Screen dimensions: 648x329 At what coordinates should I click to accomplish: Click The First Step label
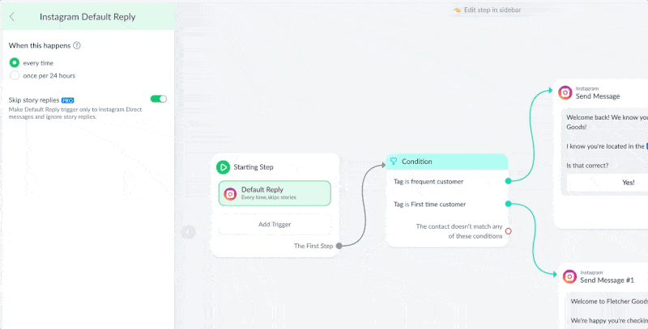313,246
